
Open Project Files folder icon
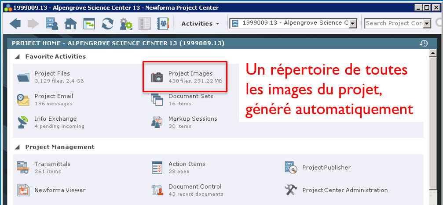coord(23,77)
